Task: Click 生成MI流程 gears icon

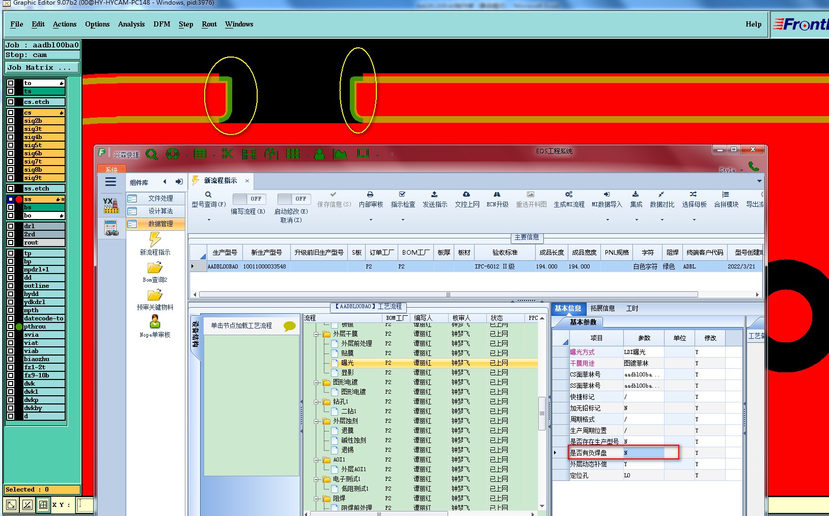Action: coord(569,195)
